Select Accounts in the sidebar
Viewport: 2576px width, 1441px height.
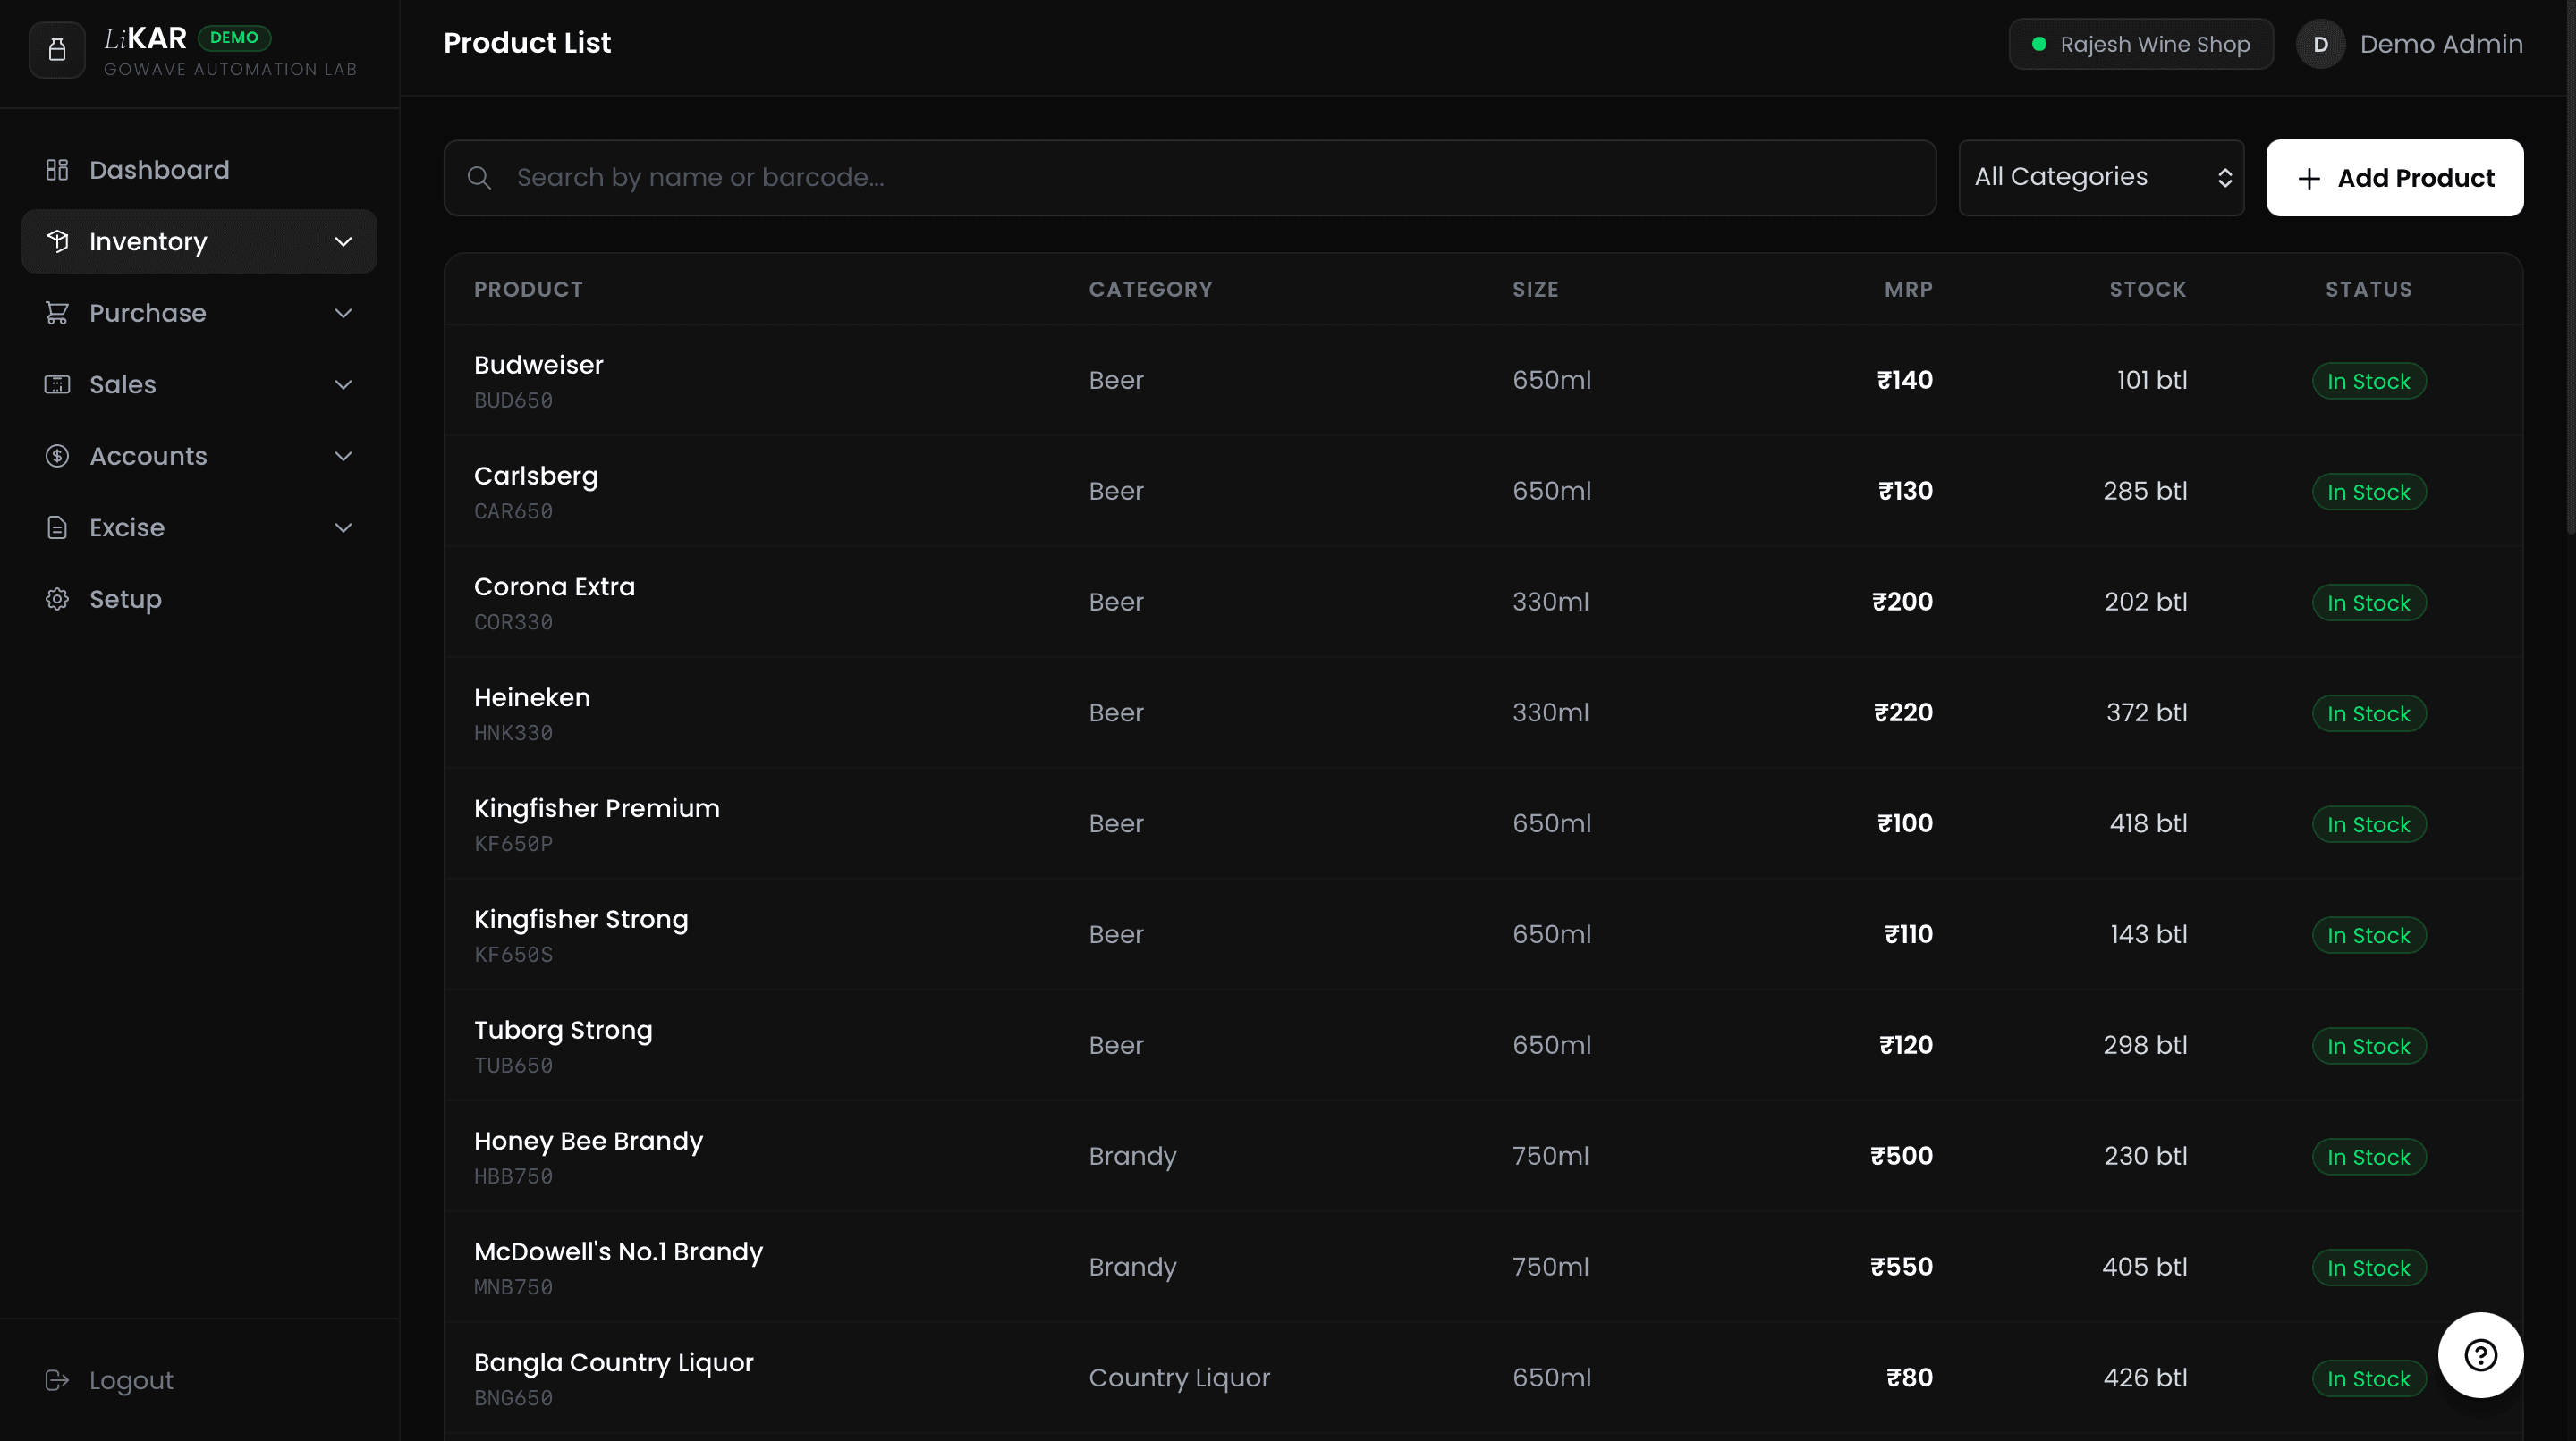click(200, 456)
